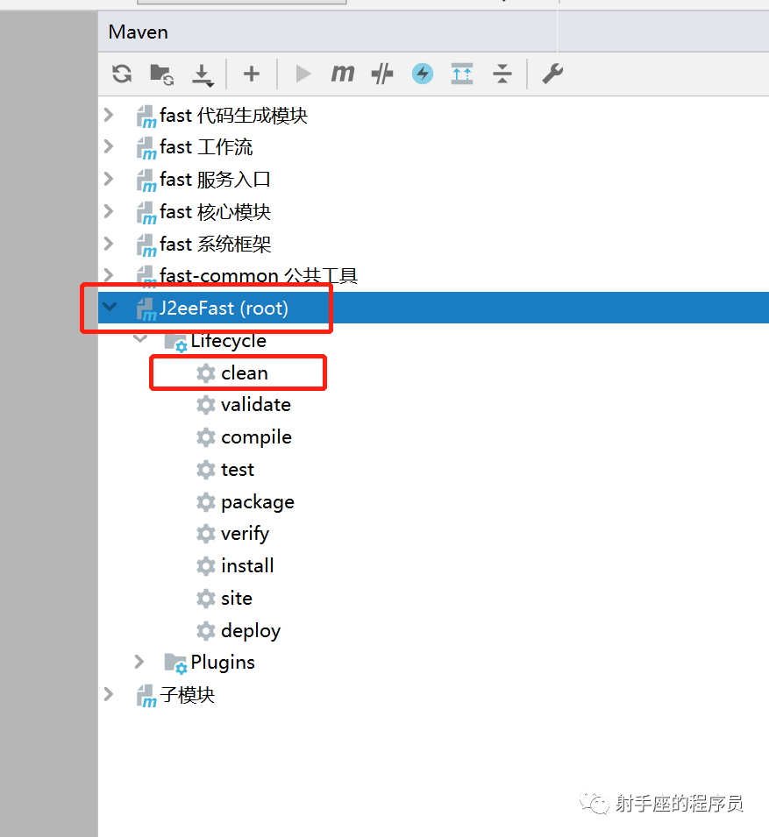This screenshot has height=837, width=769.
Task: Select the Lifecycle folder row
Action: 228,341
